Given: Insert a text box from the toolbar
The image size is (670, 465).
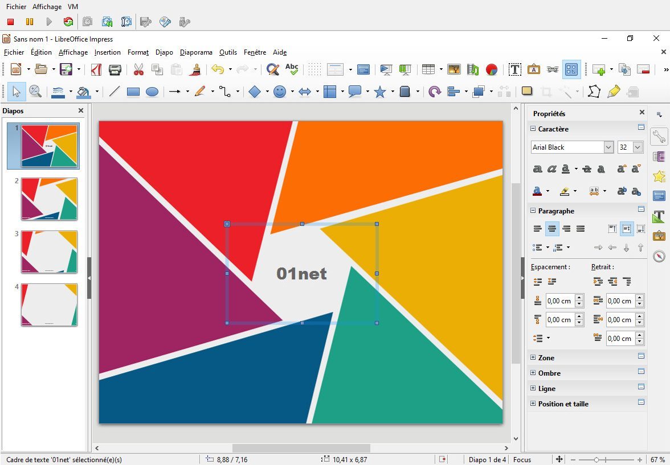Looking at the screenshot, I should click(x=514, y=69).
